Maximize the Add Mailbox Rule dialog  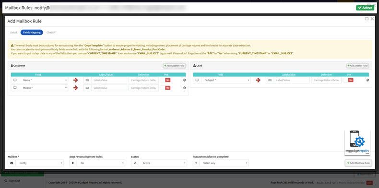pyautogui.click(x=367, y=19)
